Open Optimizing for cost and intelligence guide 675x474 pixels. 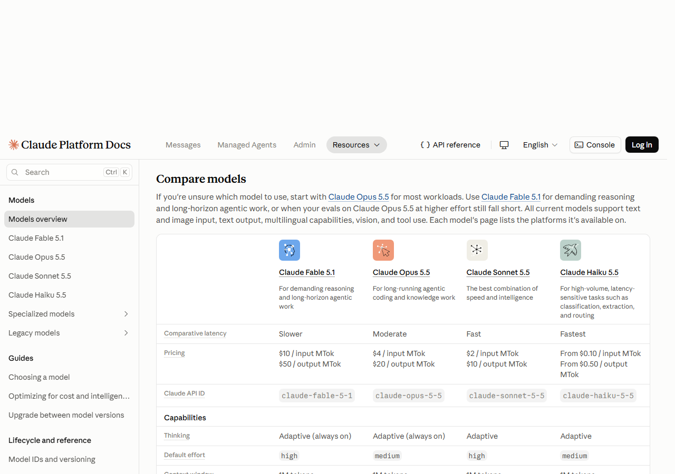(x=69, y=396)
